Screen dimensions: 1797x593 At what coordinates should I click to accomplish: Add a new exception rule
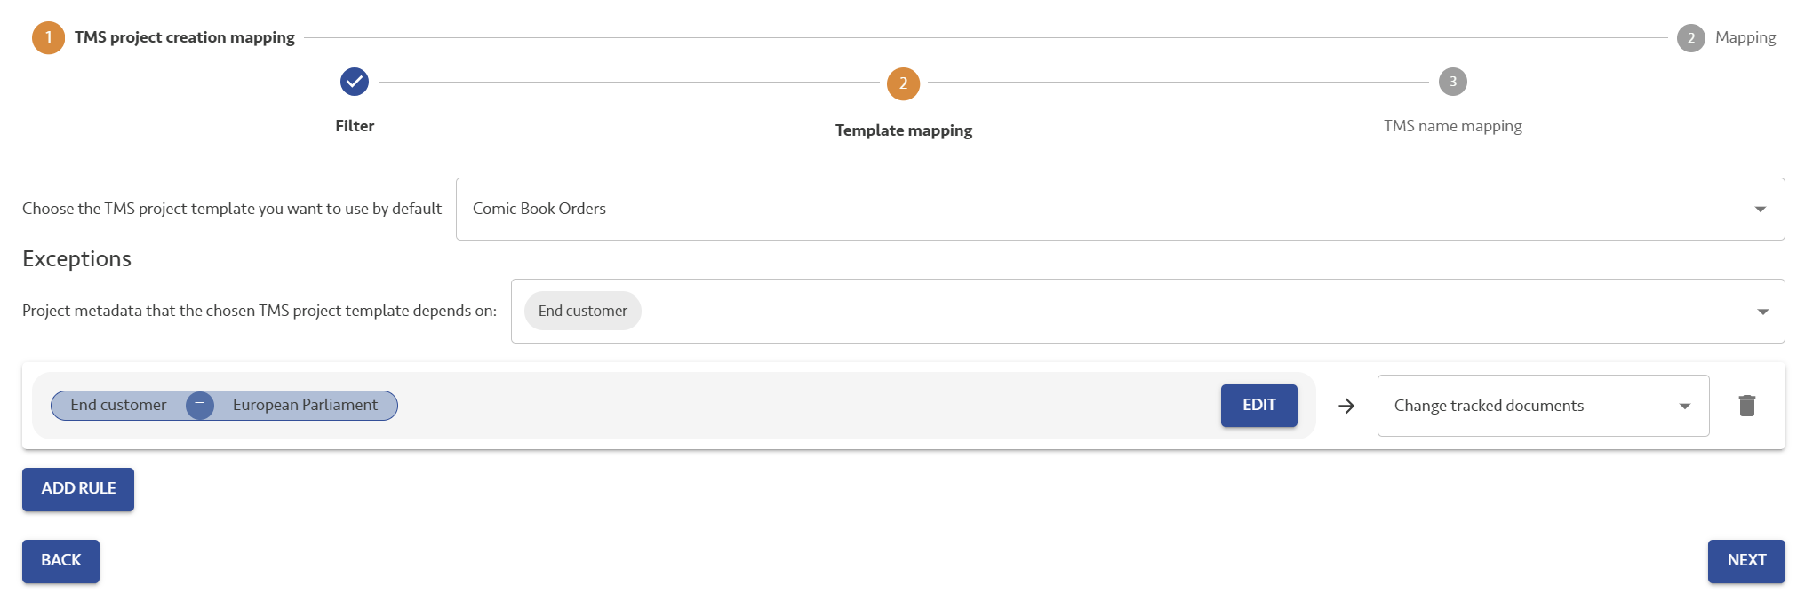pyautogui.click(x=78, y=489)
